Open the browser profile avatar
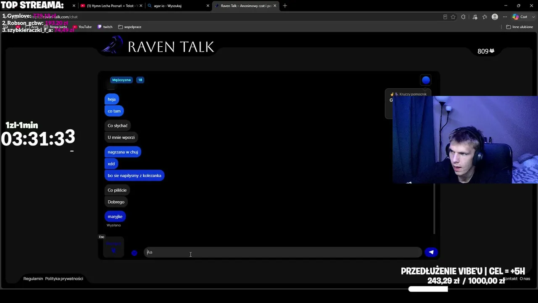 click(x=495, y=17)
